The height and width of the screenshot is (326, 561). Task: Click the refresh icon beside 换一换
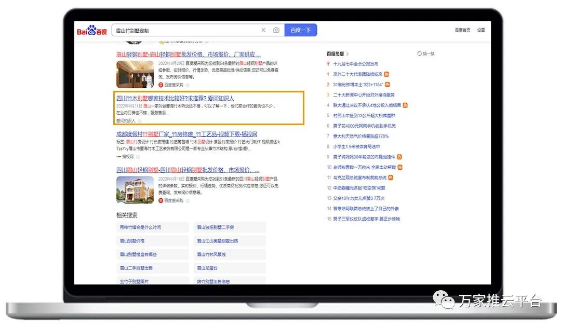point(419,53)
